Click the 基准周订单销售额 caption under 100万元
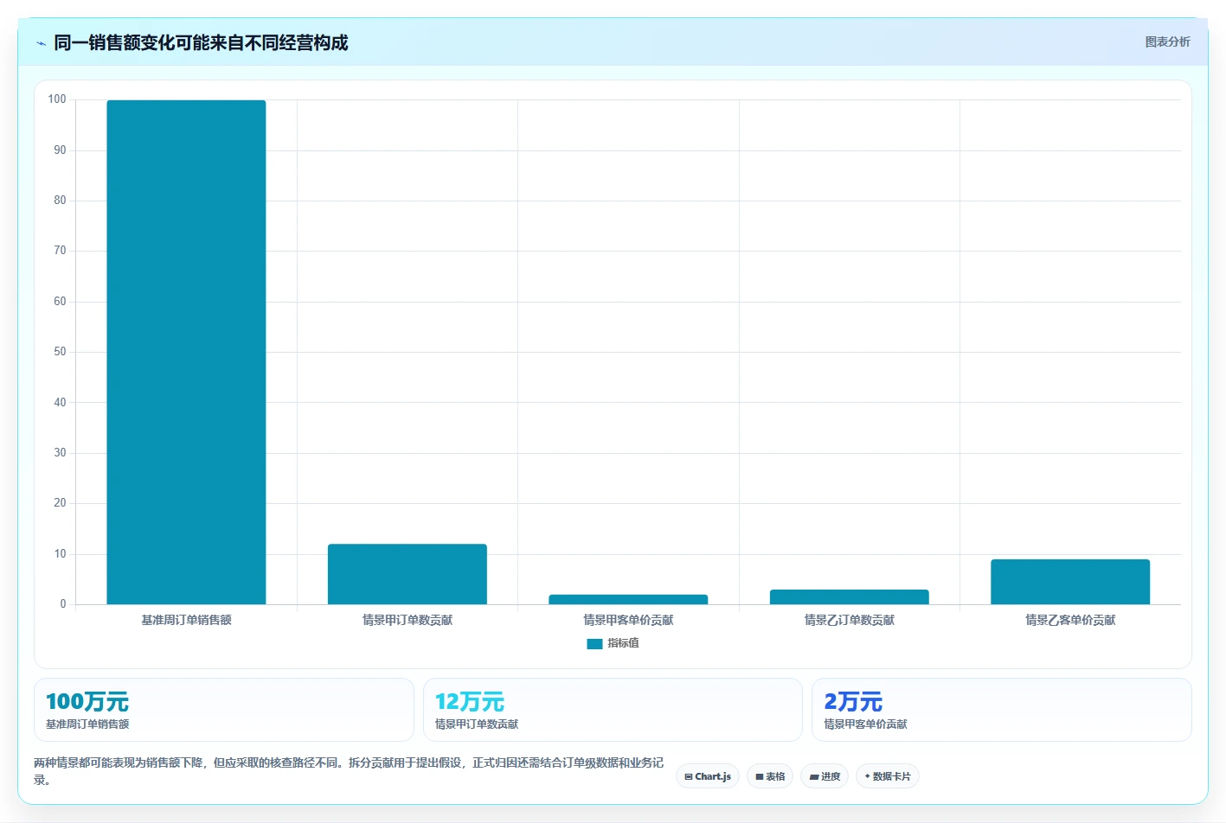The width and height of the screenshot is (1226, 823). 87,724
